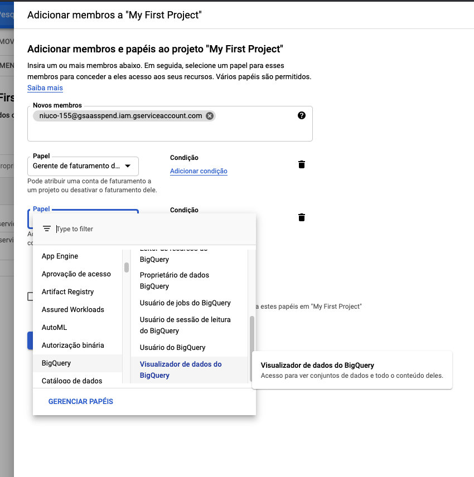
Task: Toggle the checkbox partially hidden behind dropdown
Action: pos(30,296)
